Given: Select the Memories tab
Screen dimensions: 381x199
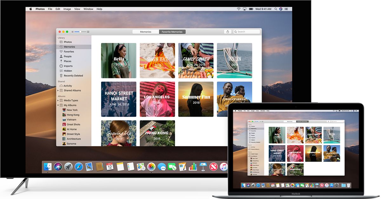Looking at the screenshot, I should coord(145,31).
